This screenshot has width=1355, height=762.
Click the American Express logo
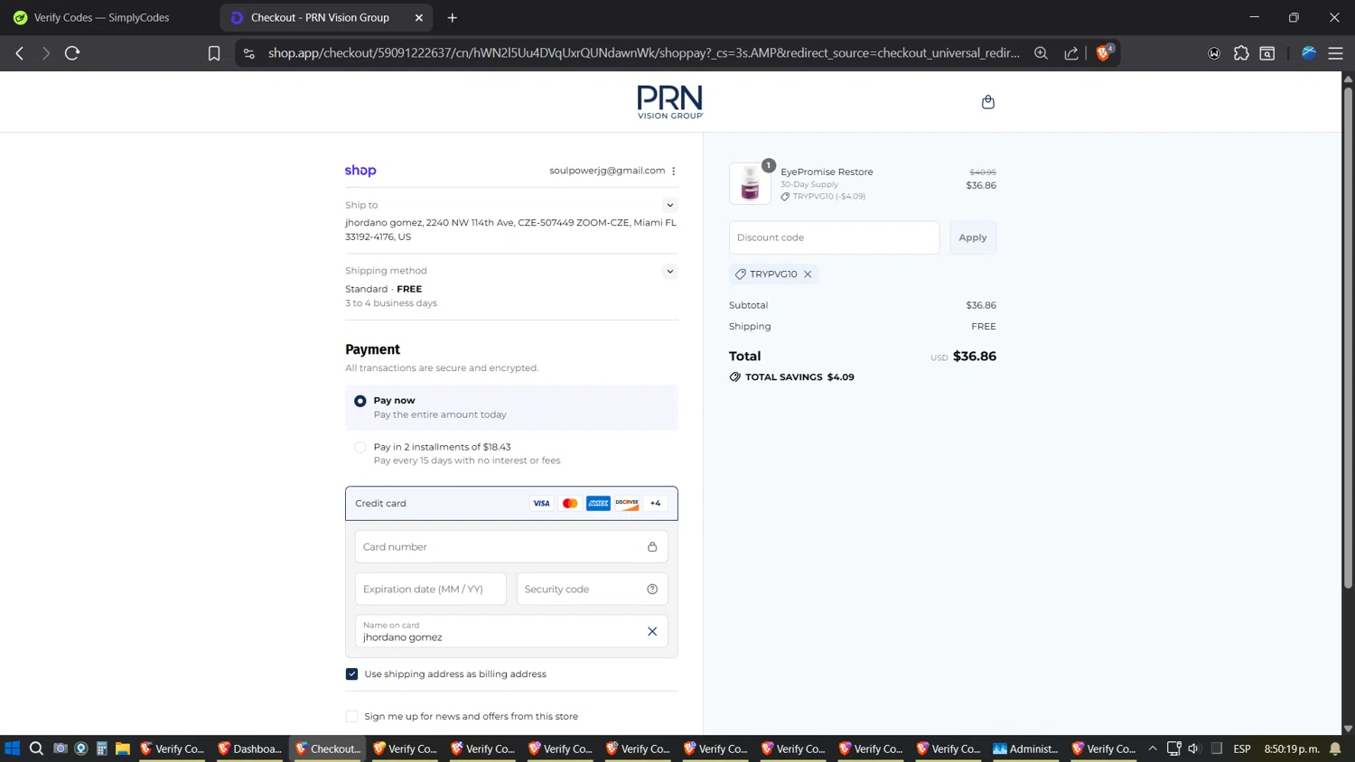(x=598, y=504)
